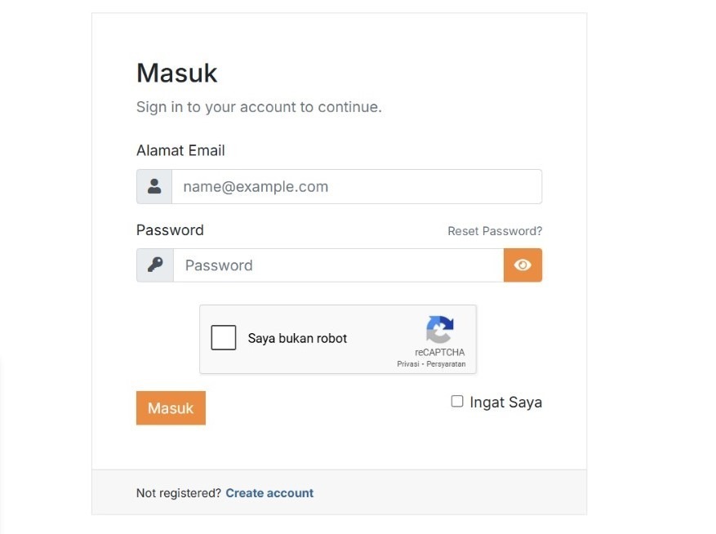The image size is (716, 534).
Task: Click the Sign in to your account subtitle
Action: click(259, 107)
